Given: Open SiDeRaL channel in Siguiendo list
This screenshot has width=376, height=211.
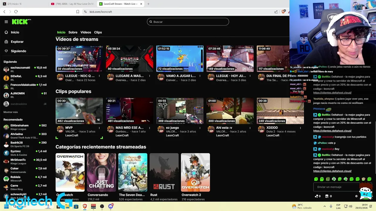Looking at the screenshot, I should click(x=25, y=78).
